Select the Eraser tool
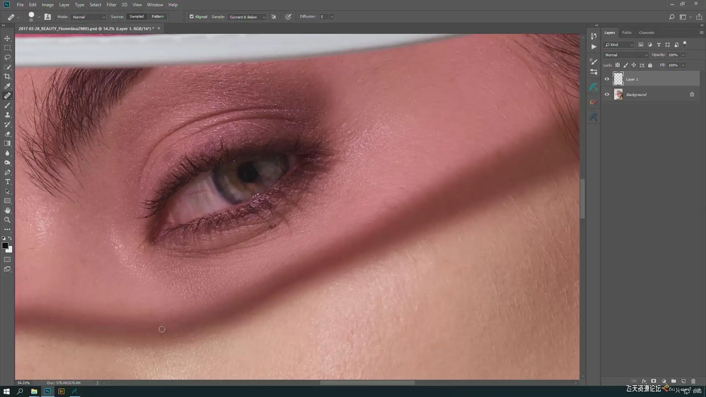 coord(7,134)
